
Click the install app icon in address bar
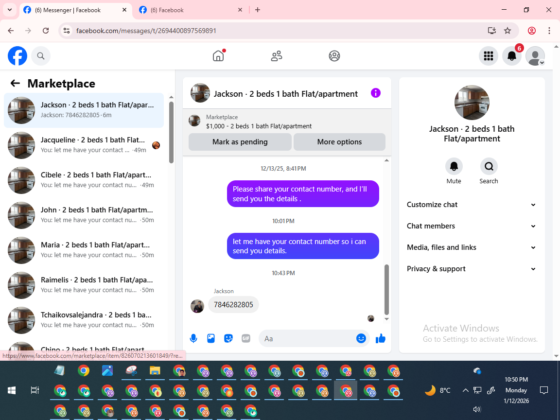pos(492,31)
